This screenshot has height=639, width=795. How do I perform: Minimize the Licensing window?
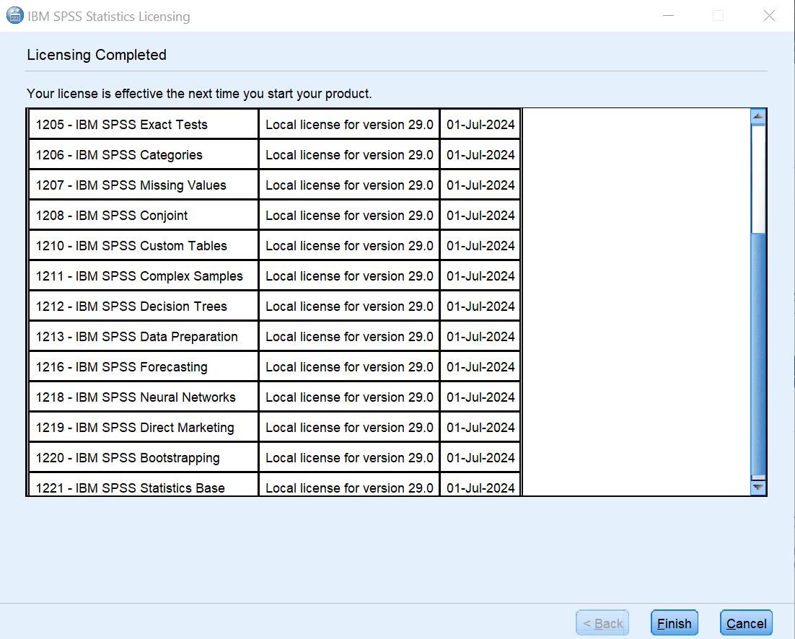(668, 16)
